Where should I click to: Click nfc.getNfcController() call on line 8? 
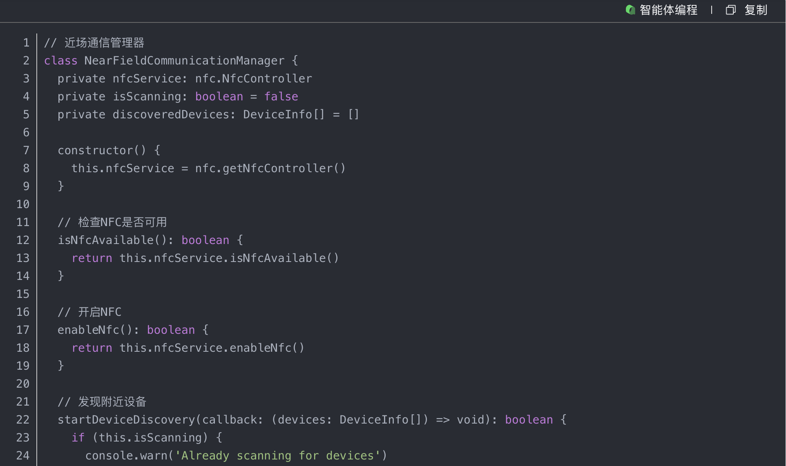(x=270, y=169)
